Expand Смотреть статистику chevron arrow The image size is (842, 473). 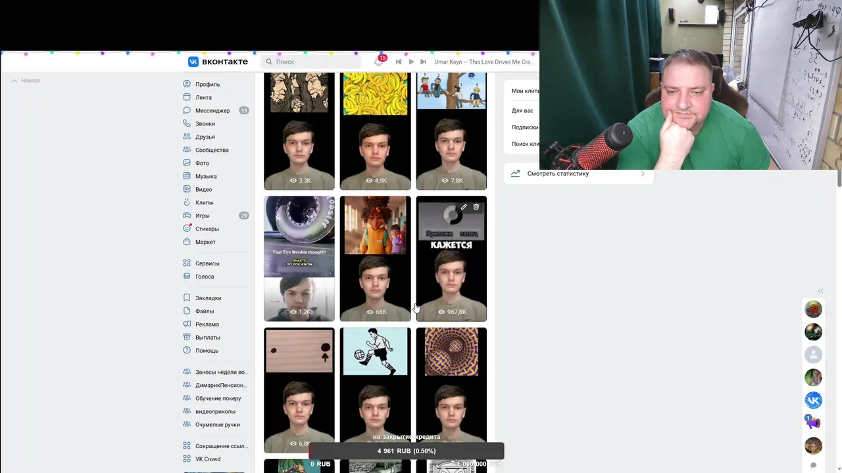click(x=643, y=173)
